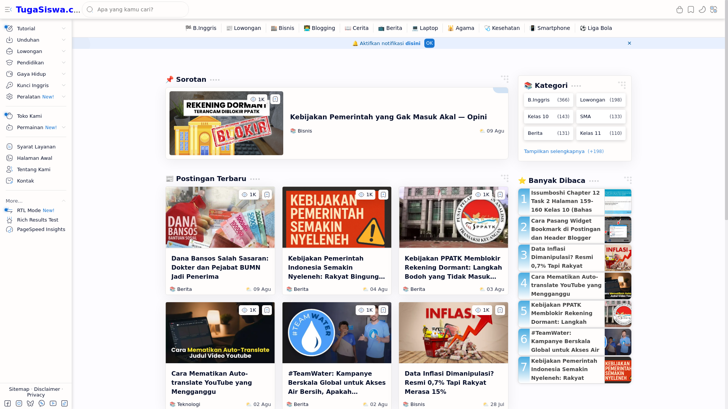Click the Sorotan section grid dots icon
The height and width of the screenshot is (409, 728).
tap(505, 79)
